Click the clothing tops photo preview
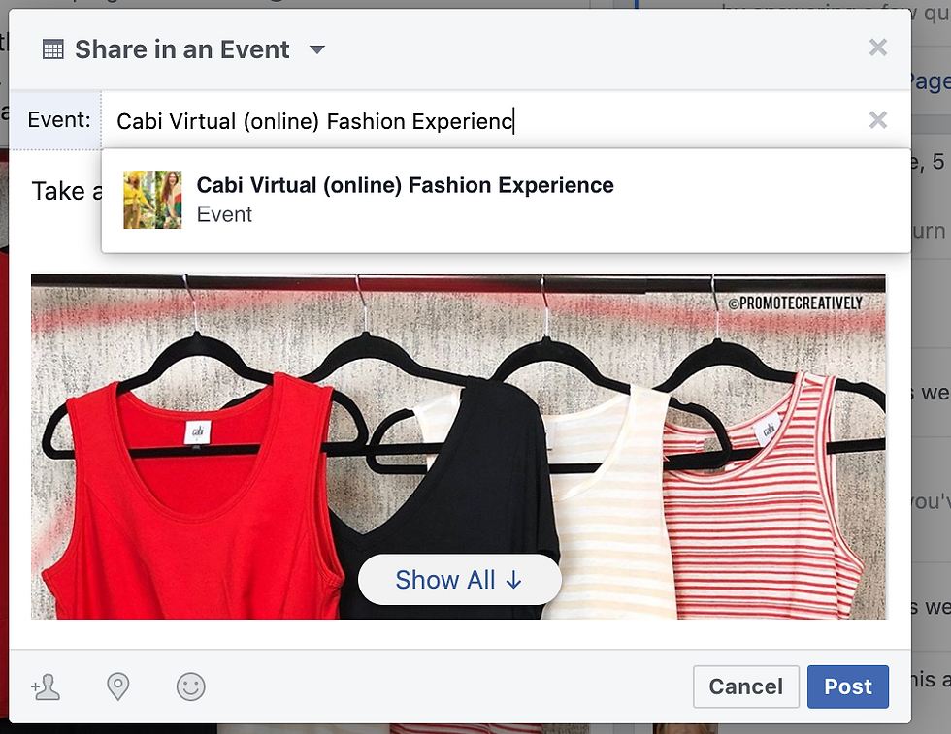Viewport: 951px width, 734px height. coord(458,447)
